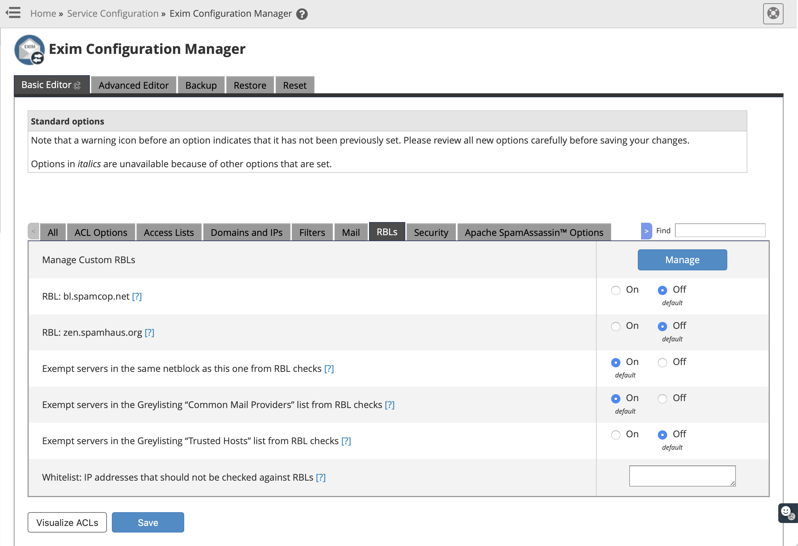Open the Advanced Editor tab

tap(134, 85)
